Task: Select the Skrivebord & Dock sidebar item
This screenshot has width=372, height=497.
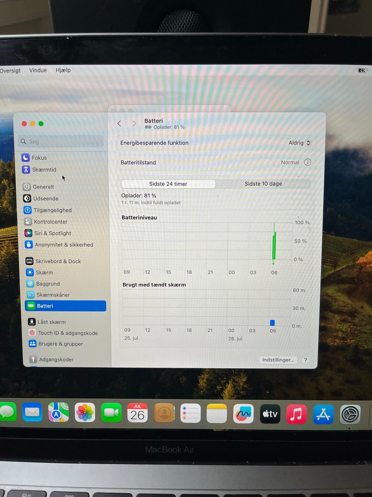Action: [53, 261]
